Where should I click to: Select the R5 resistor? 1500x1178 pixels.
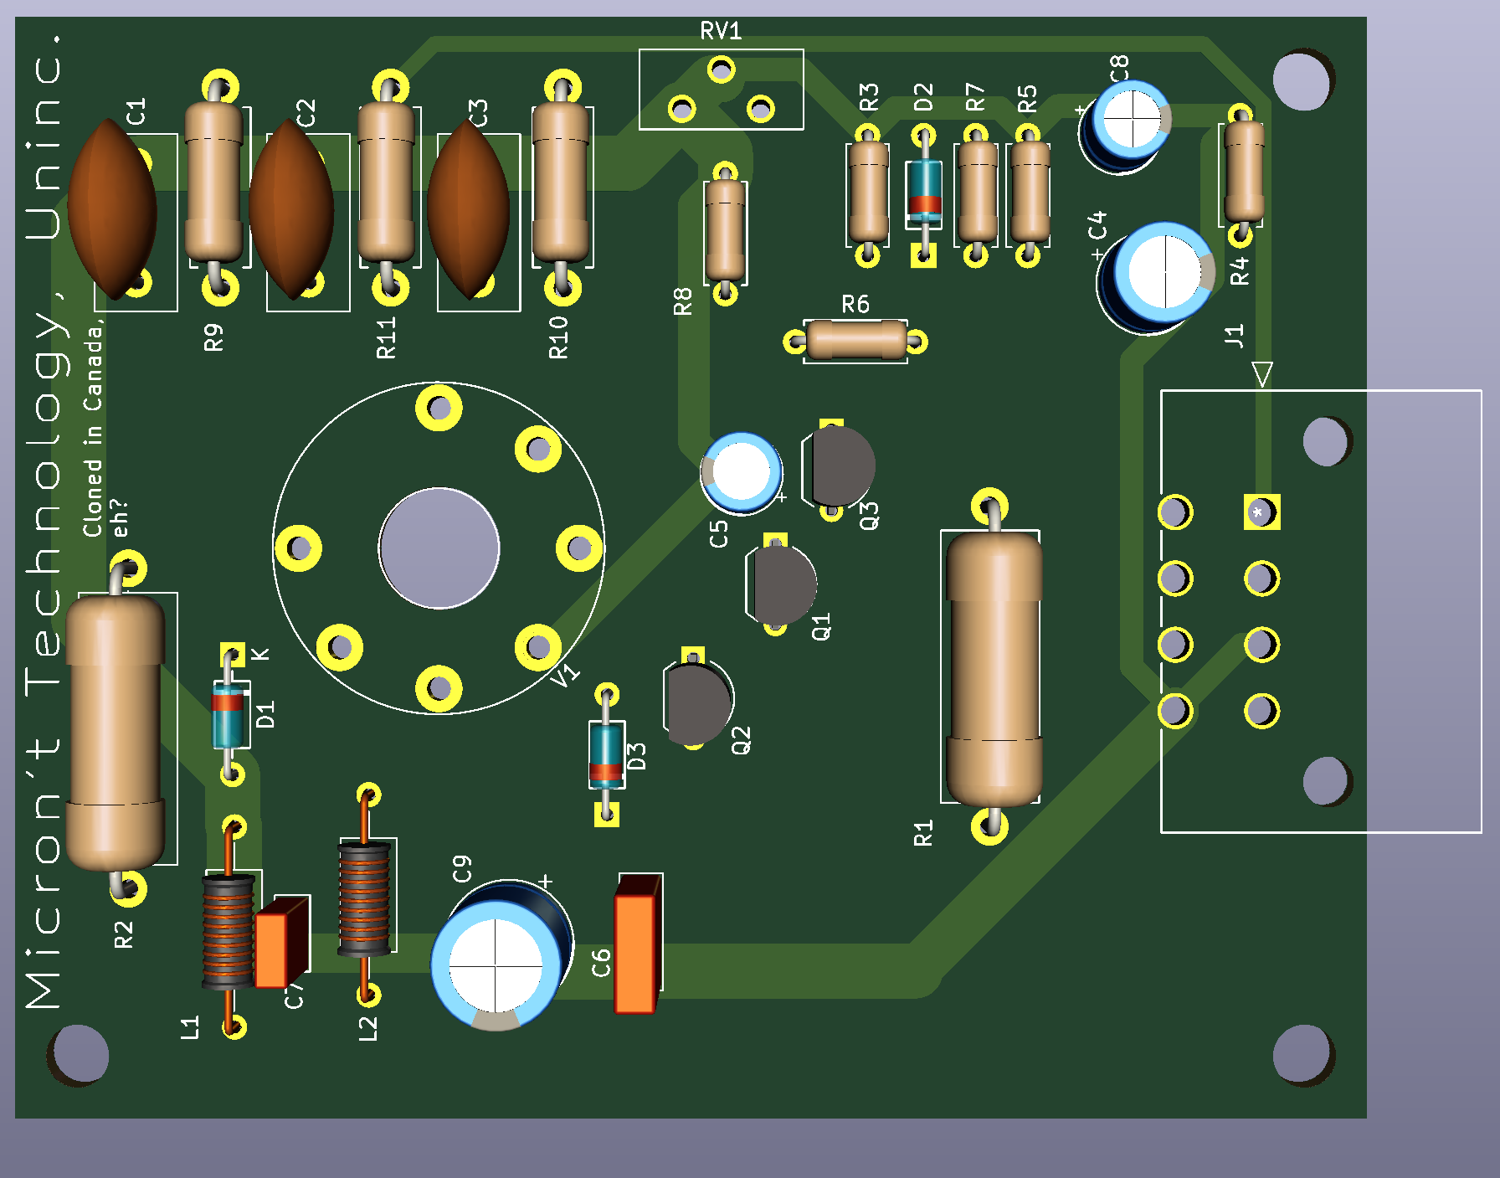pyautogui.click(x=1030, y=193)
